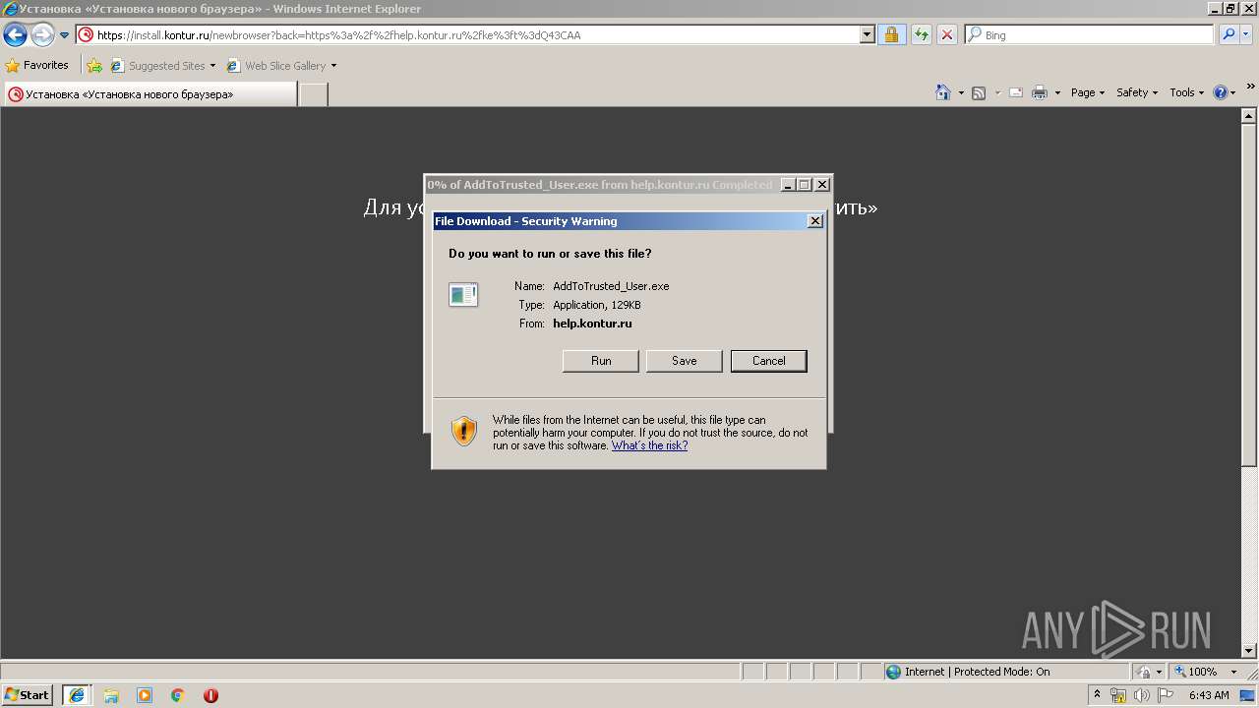Click Internet Protected Mode status text
The image size is (1259, 708).
click(978, 672)
